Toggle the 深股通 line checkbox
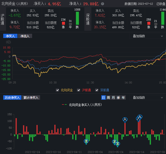 (97, 90)
